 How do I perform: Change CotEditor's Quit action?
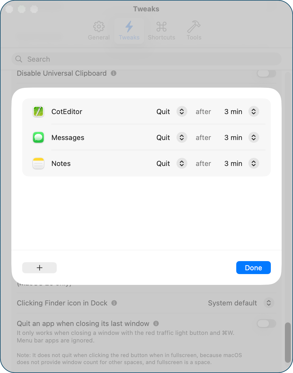[181, 111]
